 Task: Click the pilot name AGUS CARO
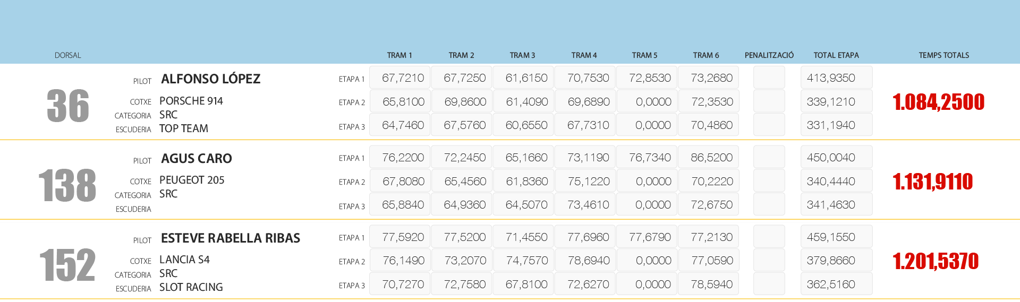[196, 159]
